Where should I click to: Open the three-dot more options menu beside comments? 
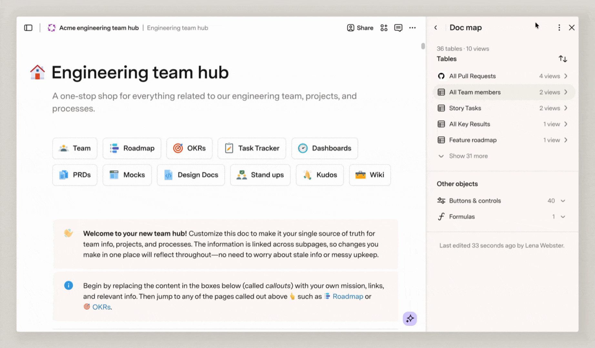click(x=412, y=28)
